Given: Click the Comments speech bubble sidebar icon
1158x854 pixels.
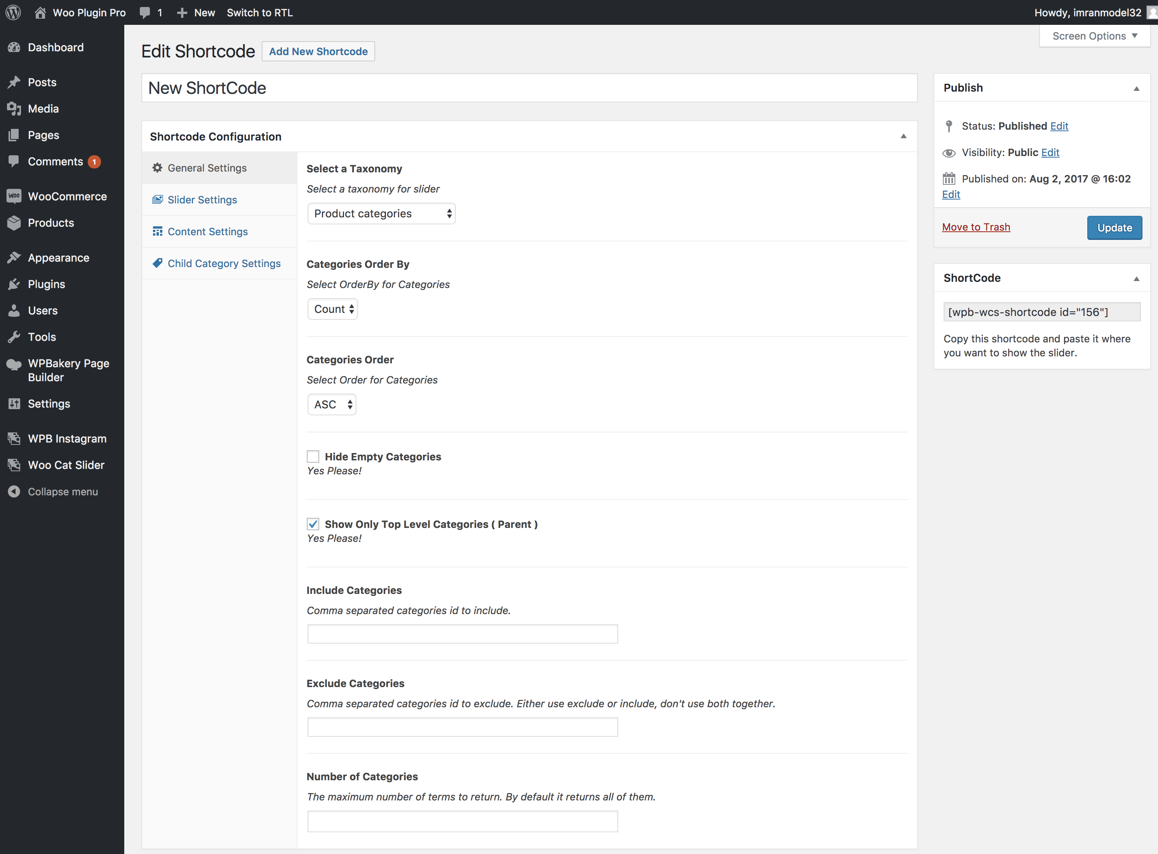Looking at the screenshot, I should 14,161.
